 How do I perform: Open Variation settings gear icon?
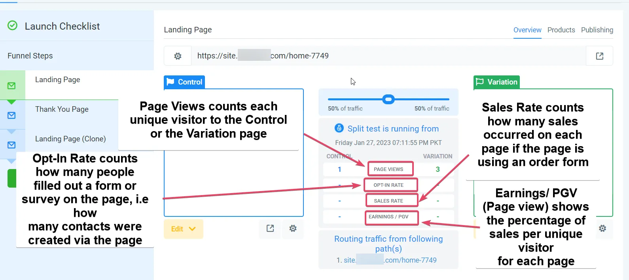(x=602, y=228)
